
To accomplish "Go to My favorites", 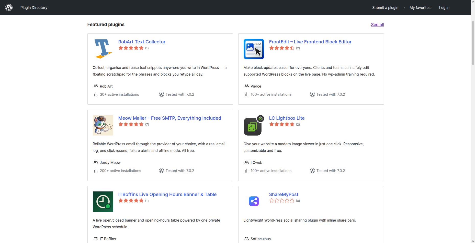I will point(420,8).
